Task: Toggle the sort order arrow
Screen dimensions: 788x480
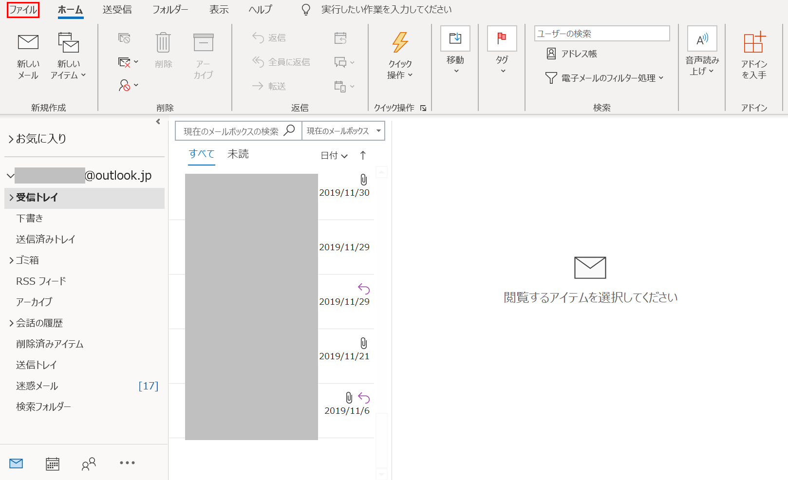Action: pyautogui.click(x=363, y=156)
